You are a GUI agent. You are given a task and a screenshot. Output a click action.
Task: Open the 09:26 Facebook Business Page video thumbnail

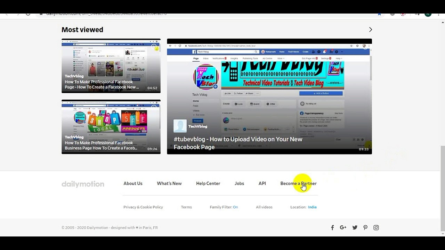111,127
